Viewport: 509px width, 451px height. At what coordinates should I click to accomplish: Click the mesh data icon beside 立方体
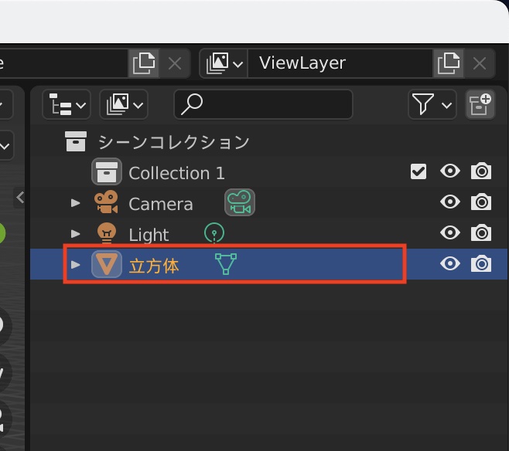[x=226, y=265]
